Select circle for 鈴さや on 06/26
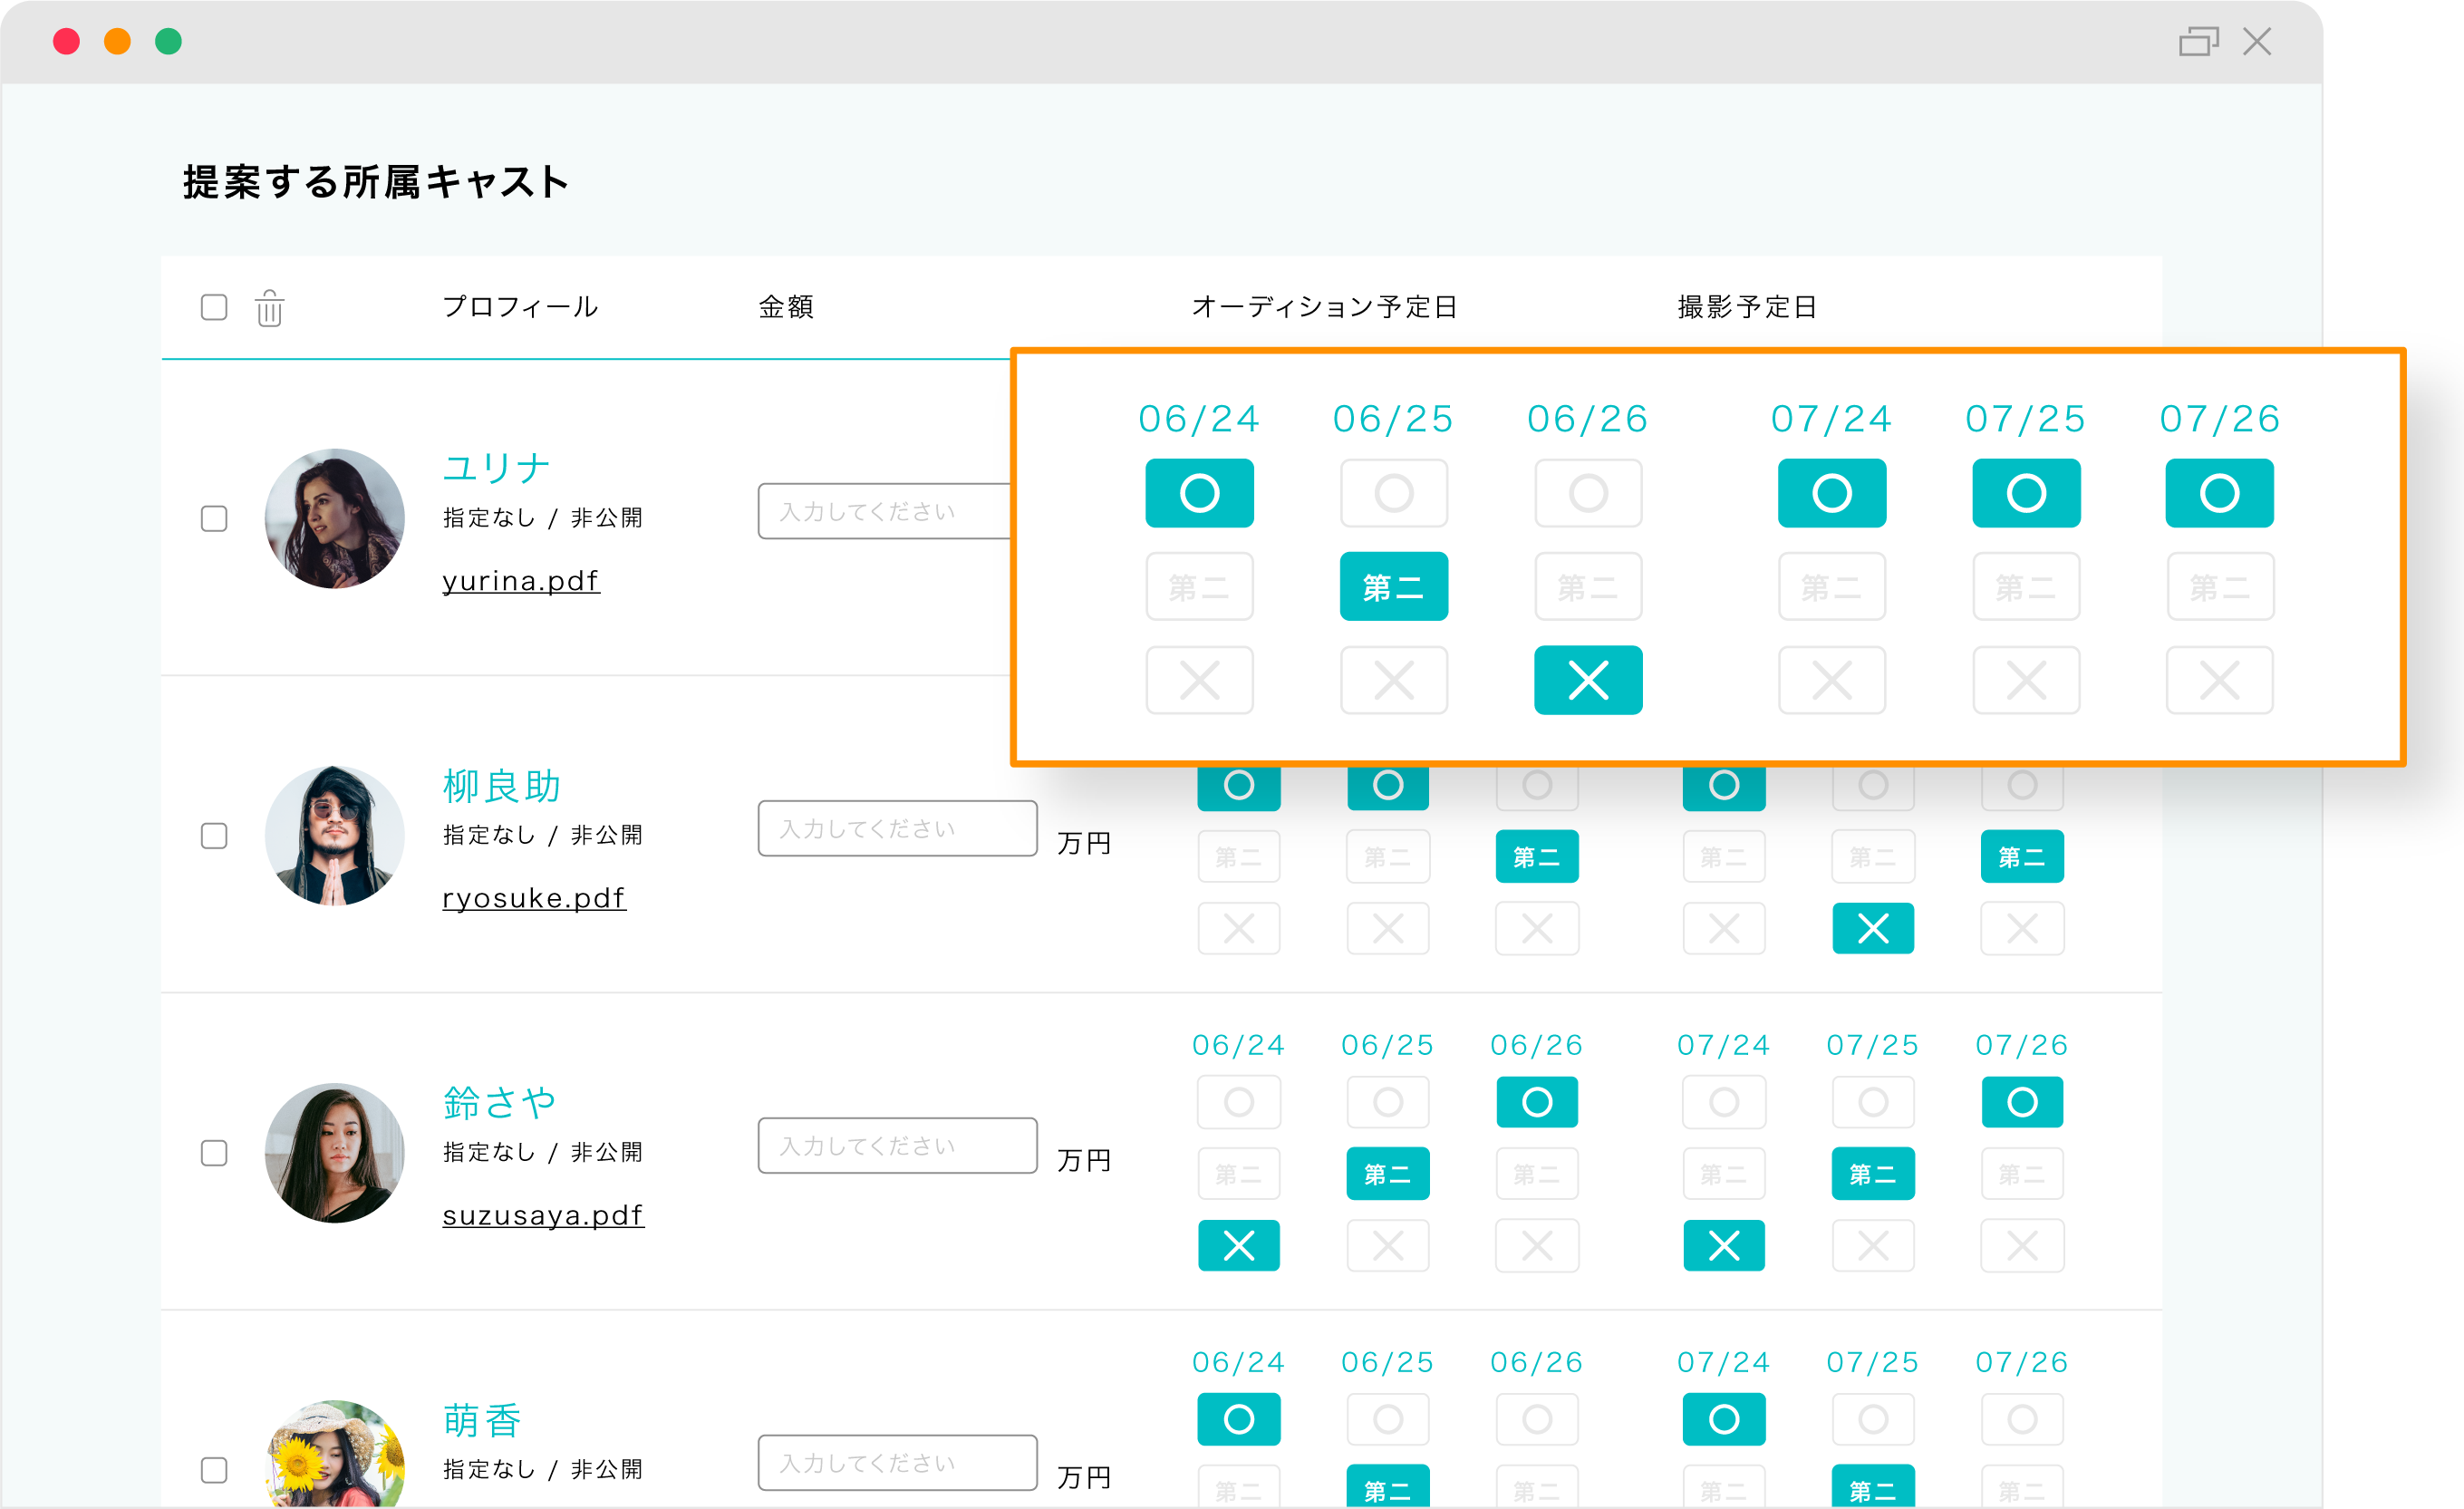The height and width of the screenshot is (1509, 2464). coord(1537,1102)
